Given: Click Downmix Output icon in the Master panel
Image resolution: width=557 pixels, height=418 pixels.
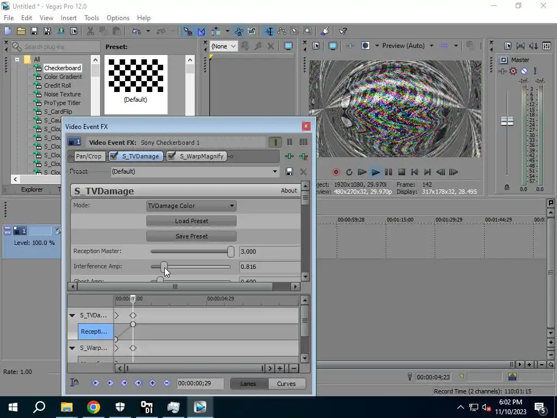Looking at the screenshot, I should tap(521, 46).
